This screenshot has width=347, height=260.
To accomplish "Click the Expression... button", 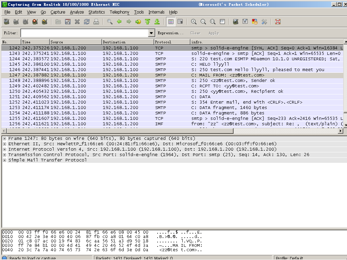I will [x=170, y=33].
